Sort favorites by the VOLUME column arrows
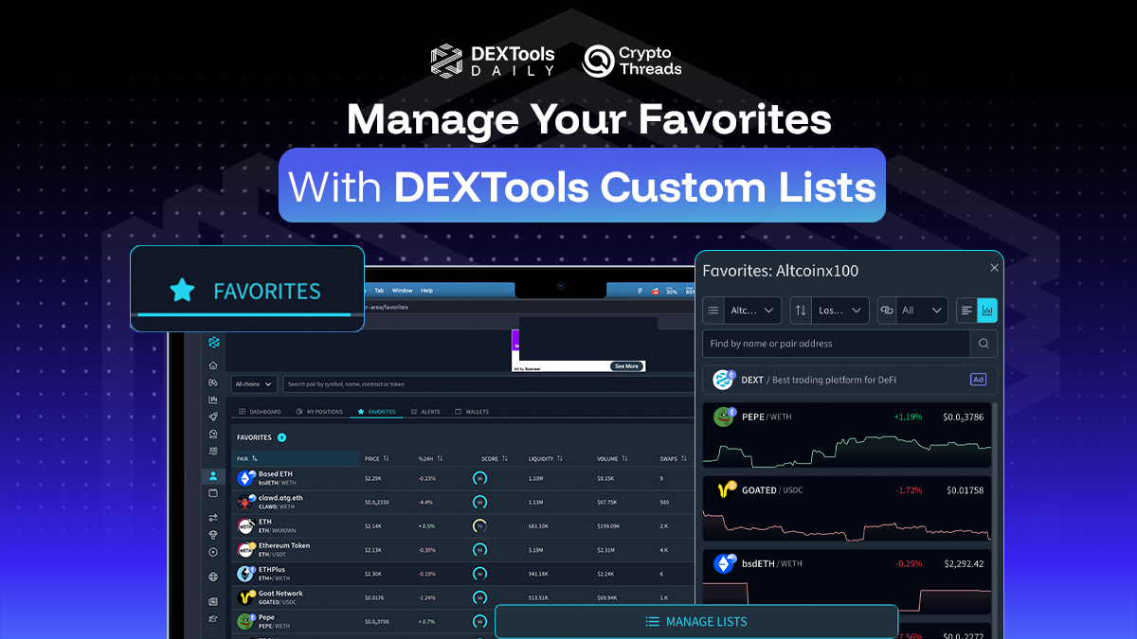 click(x=625, y=458)
